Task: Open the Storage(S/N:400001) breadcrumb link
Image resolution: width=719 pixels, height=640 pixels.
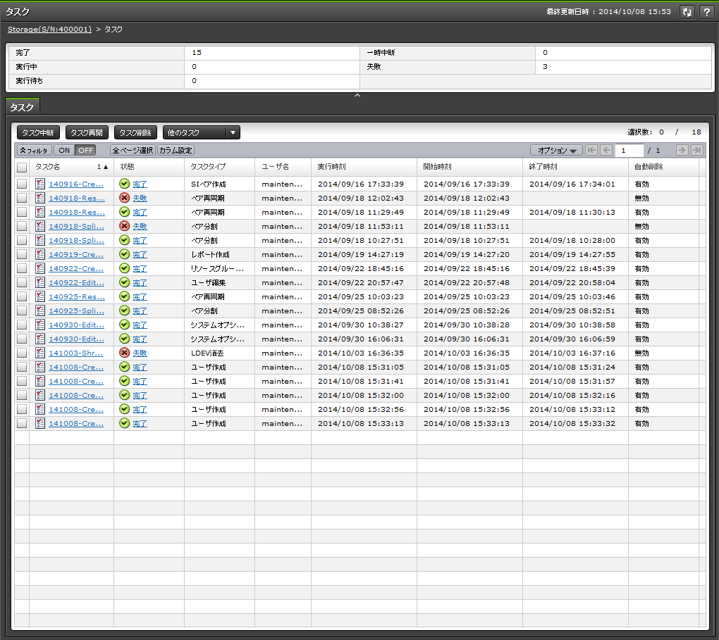Action: click(x=49, y=30)
